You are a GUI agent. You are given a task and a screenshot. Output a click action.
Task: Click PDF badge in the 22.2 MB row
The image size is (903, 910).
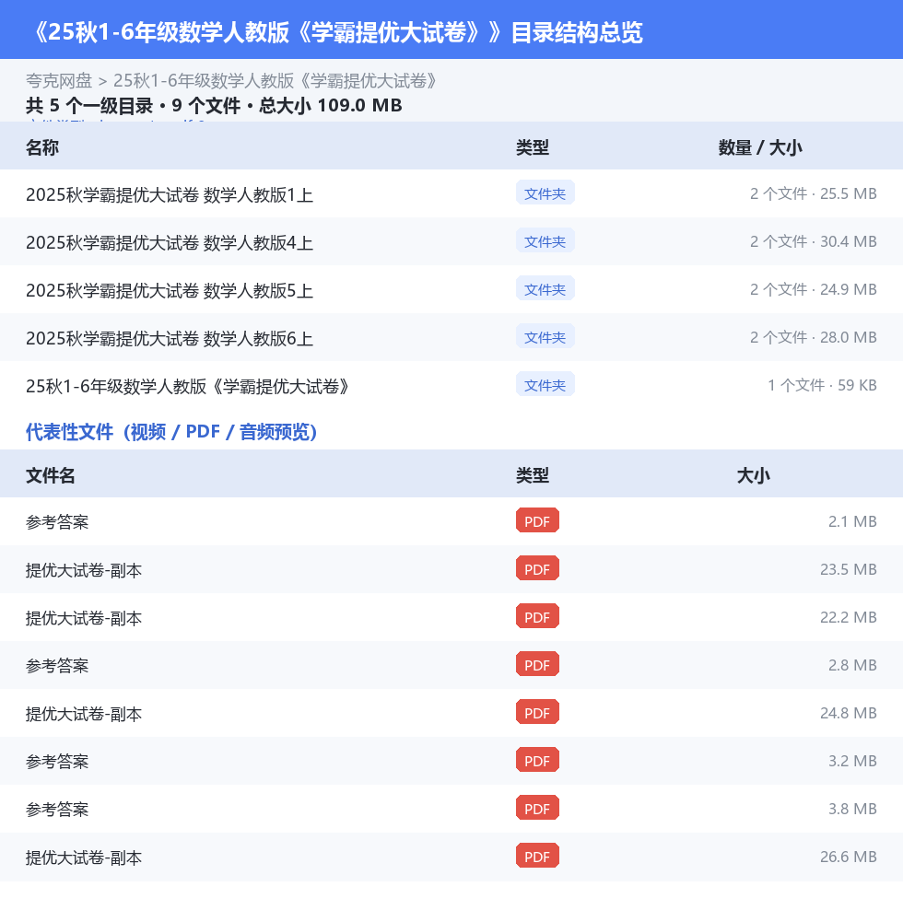click(x=538, y=616)
